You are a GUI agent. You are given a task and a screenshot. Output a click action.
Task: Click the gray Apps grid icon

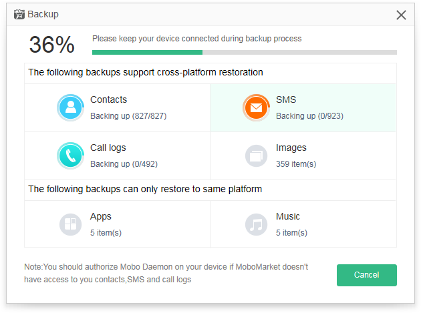[70, 224]
